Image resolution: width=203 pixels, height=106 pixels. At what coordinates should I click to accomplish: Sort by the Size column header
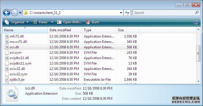pos(128,30)
